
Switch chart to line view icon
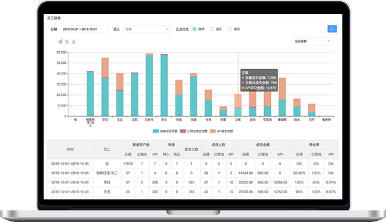67,42
